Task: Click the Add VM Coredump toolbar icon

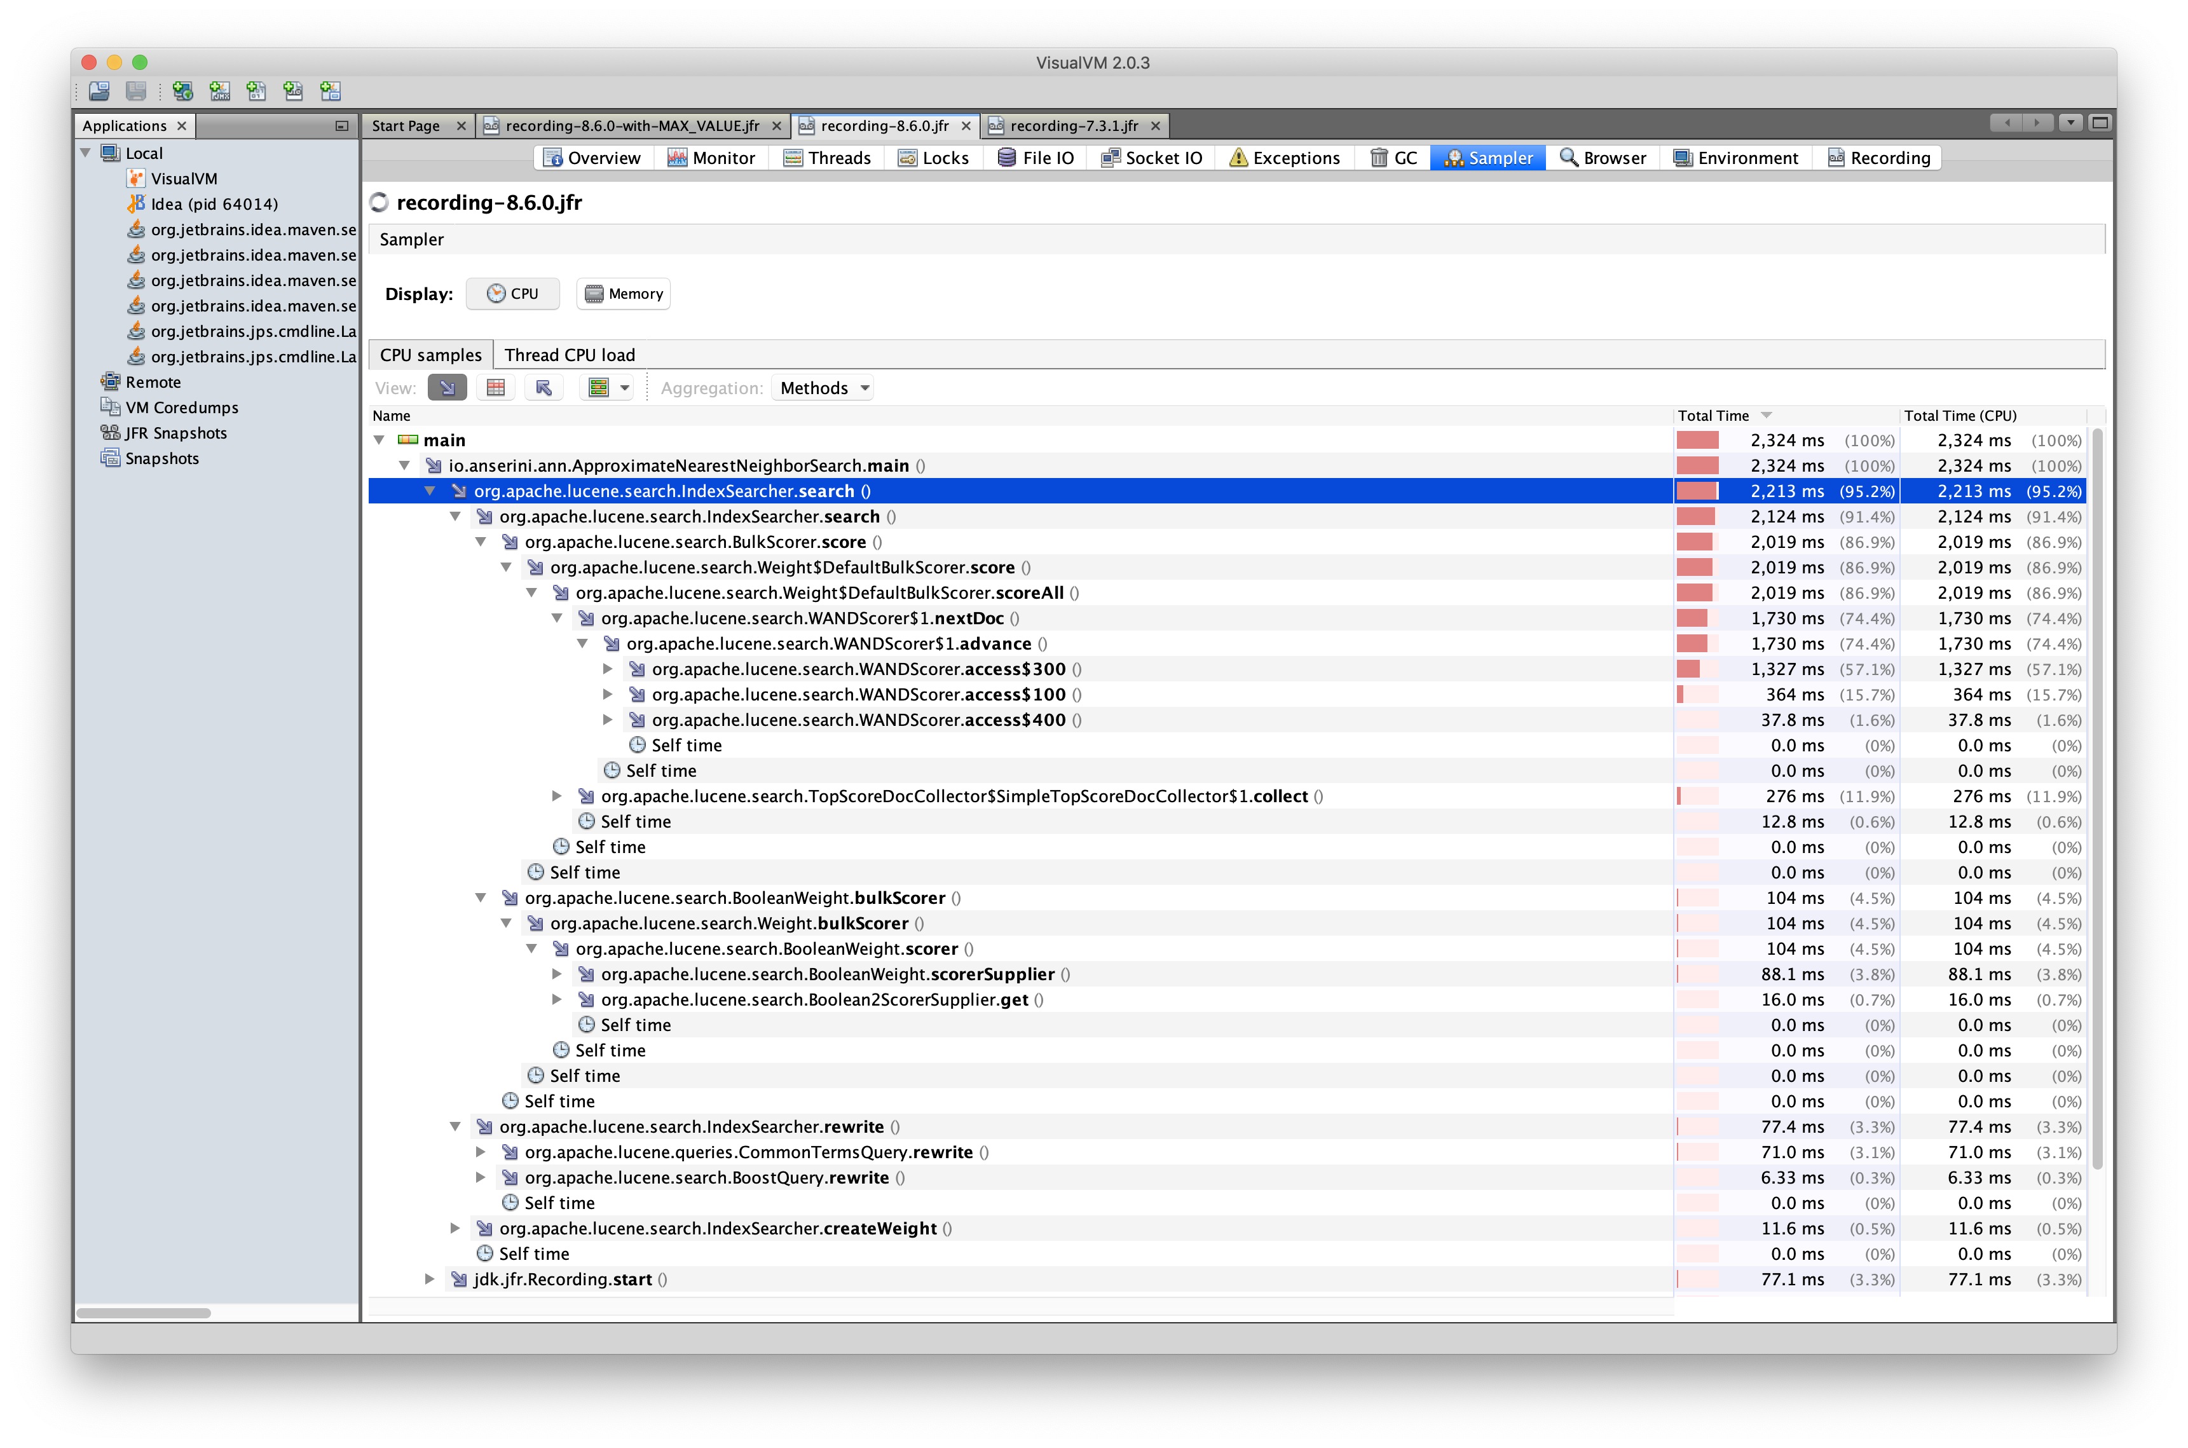Action: [x=257, y=90]
